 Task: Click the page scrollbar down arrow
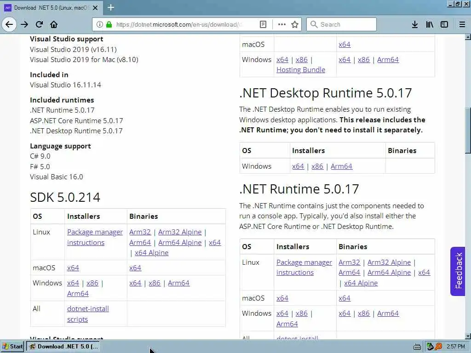(x=468, y=336)
